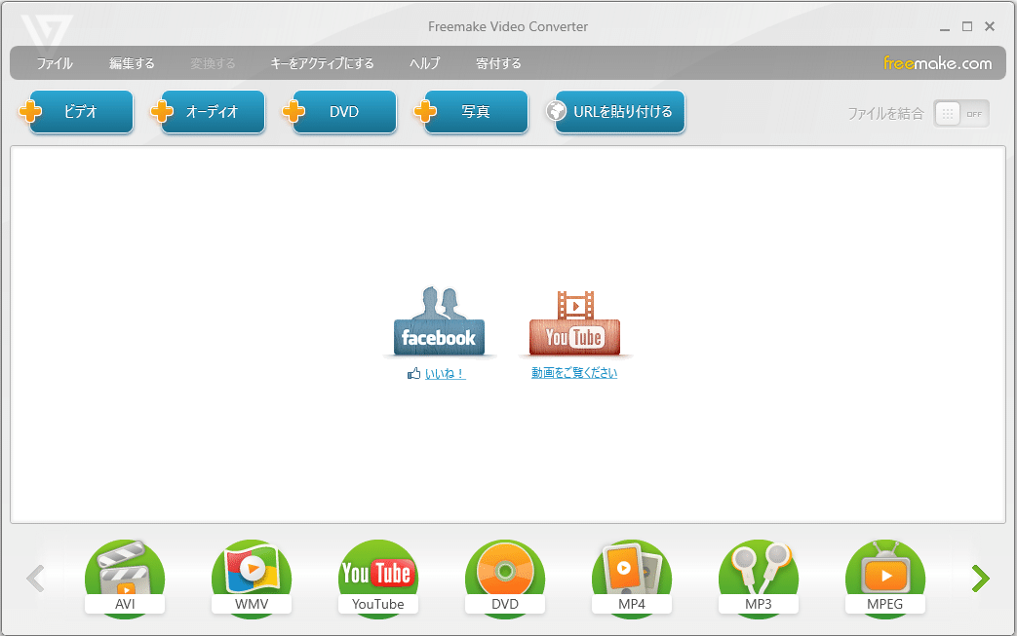Image resolution: width=1017 pixels, height=636 pixels.
Task: Click the YouTube wooden sign icon
Action: pyautogui.click(x=574, y=323)
